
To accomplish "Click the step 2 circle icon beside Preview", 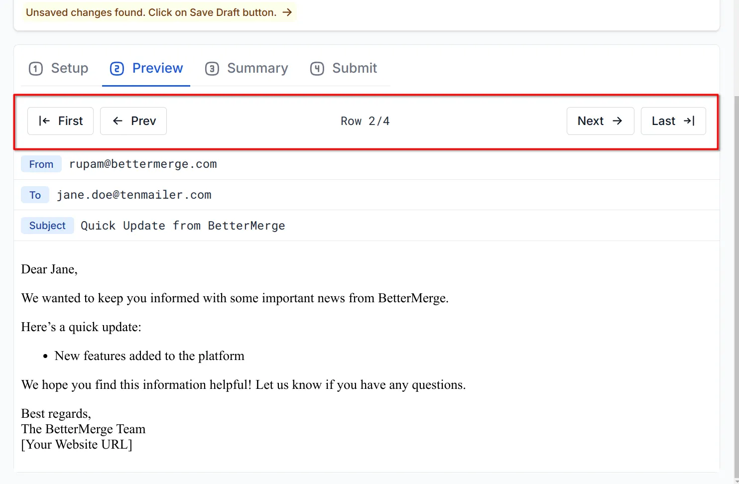I will click(117, 68).
